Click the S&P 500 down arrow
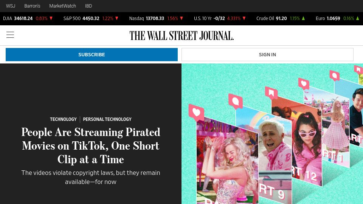363x204 pixels. click(117, 18)
